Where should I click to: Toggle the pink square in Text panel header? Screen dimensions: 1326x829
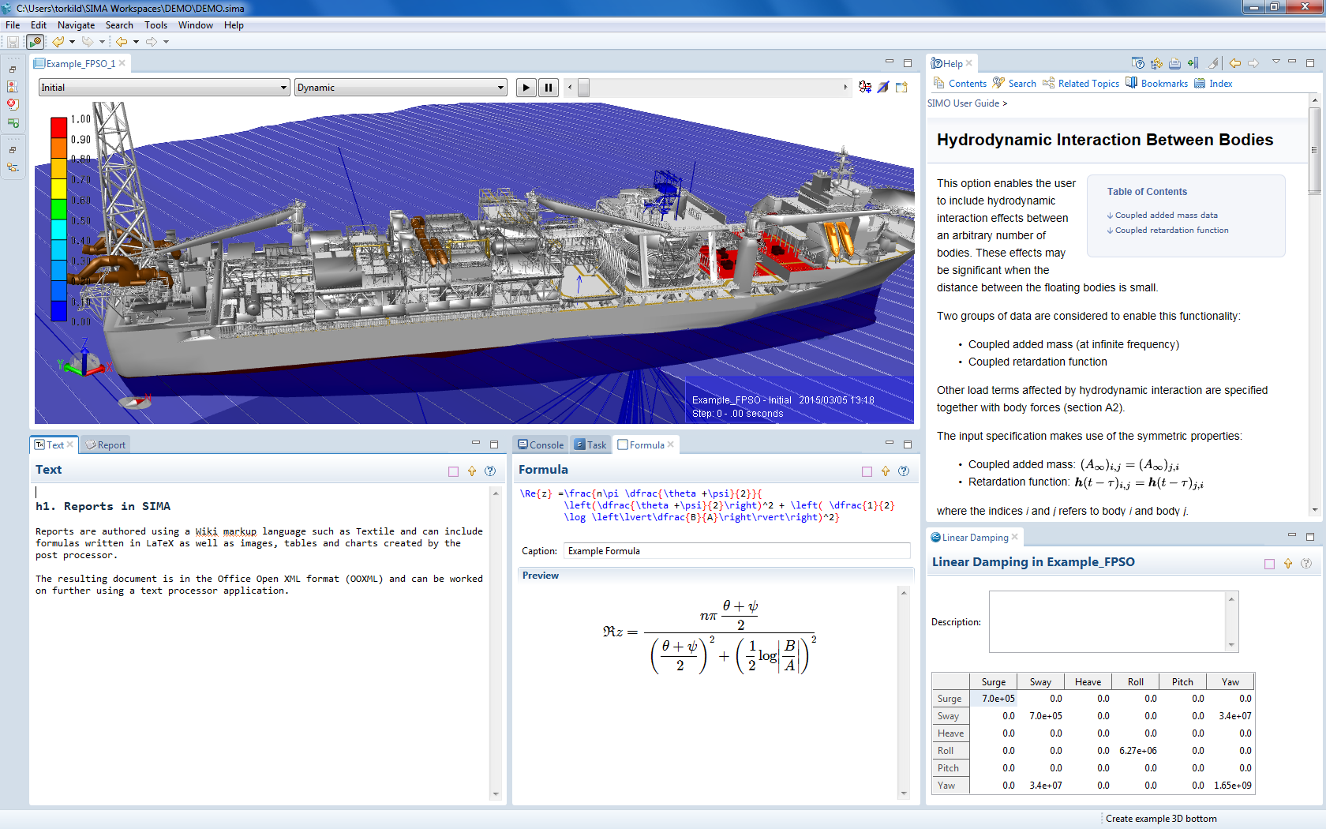pyautogui.click(x=453, y=471)
